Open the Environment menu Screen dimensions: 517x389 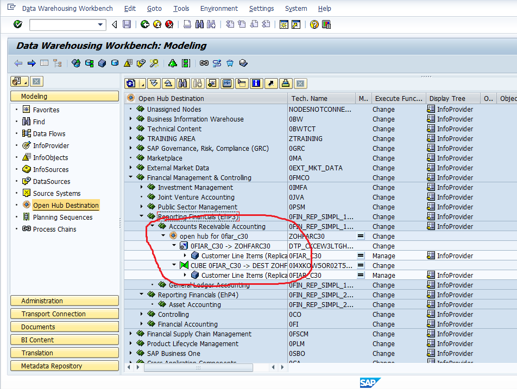click(x=219, y=9)
